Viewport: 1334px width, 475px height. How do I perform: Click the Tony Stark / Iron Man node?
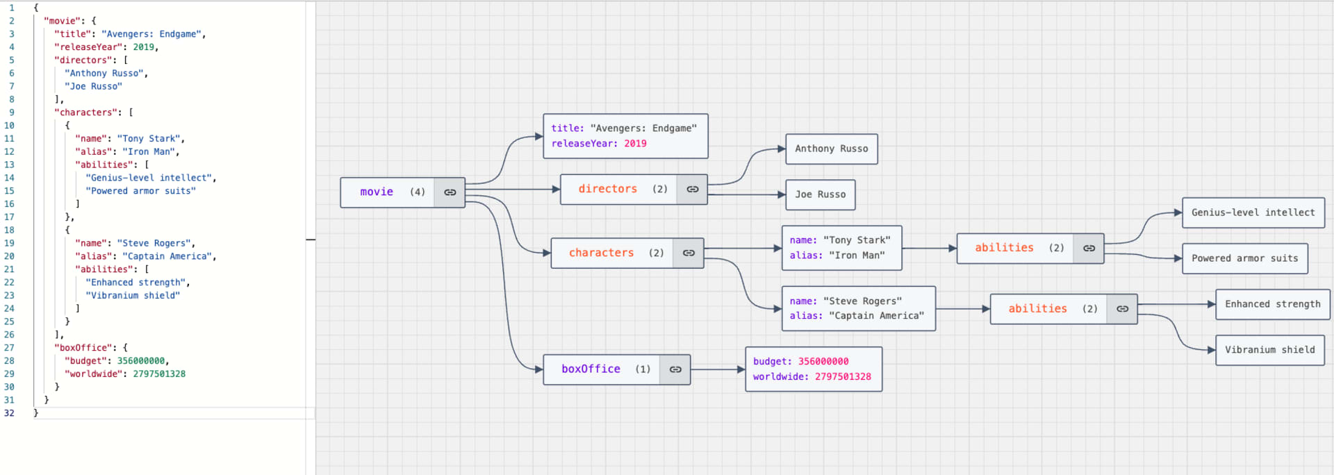(x=842, y=248)
